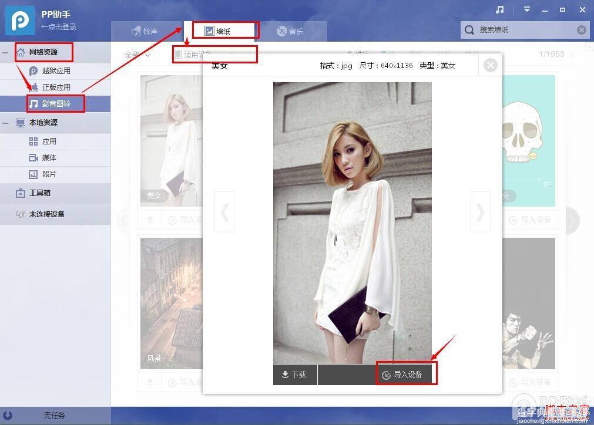
Task: Show the next wallpaper with right arrow
Action: 481,212
